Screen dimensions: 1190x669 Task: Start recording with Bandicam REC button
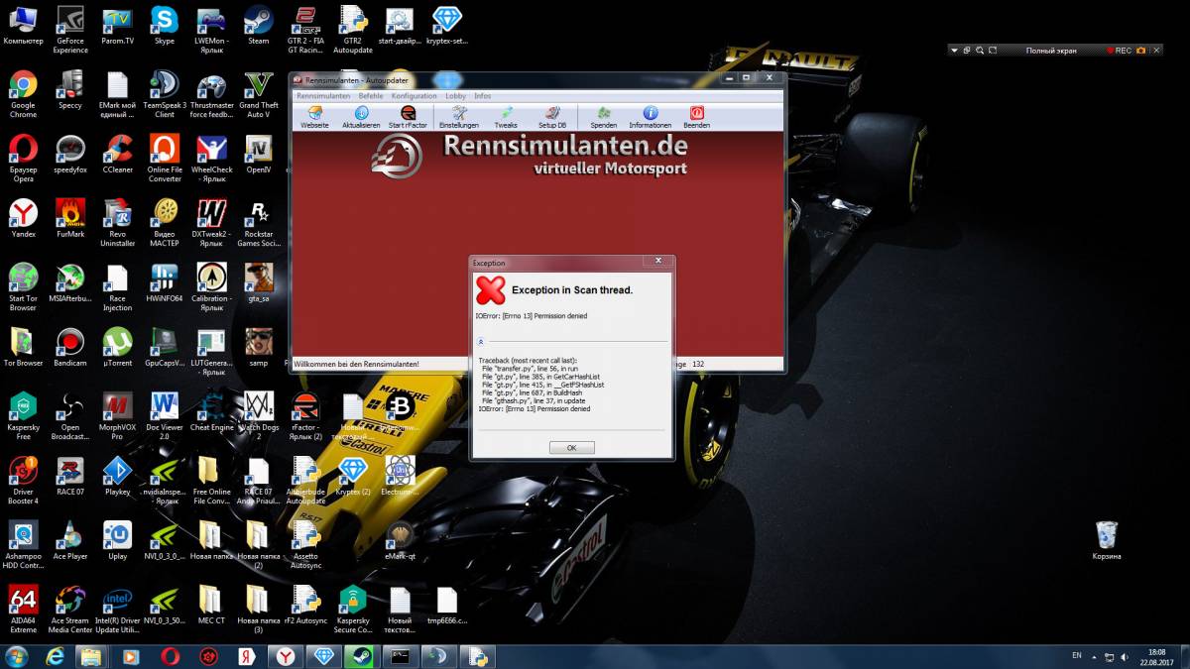coord(1119,50)
